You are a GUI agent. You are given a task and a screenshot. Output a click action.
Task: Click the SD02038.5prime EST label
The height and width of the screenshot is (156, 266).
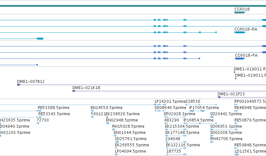[x=226, y=133]
